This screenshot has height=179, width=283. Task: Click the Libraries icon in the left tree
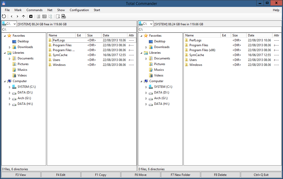[9, 53]
